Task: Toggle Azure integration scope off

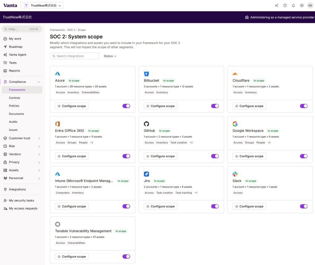Action: coord(126,106)
